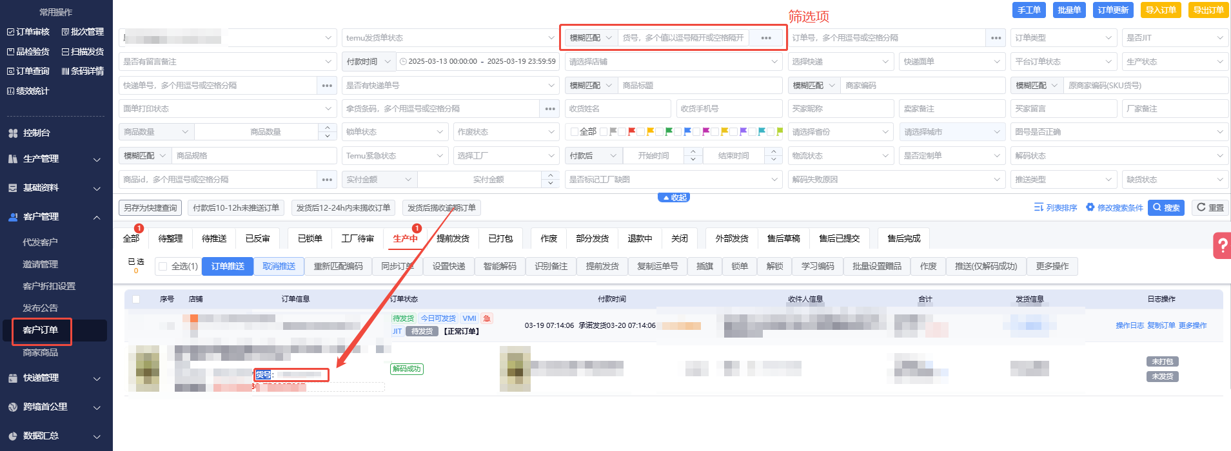Open the 批次管理 shortcut icon
This screenshot has height=451, width=1231.
(x=65, y=32)
